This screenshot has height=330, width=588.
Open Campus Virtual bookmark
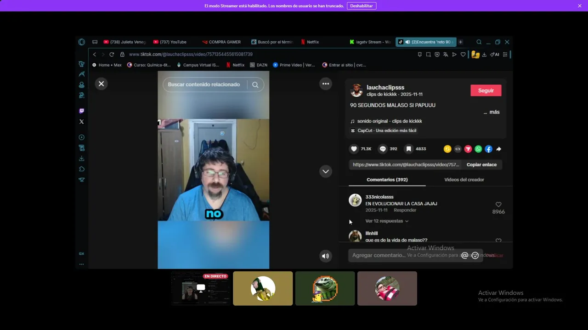198,65
